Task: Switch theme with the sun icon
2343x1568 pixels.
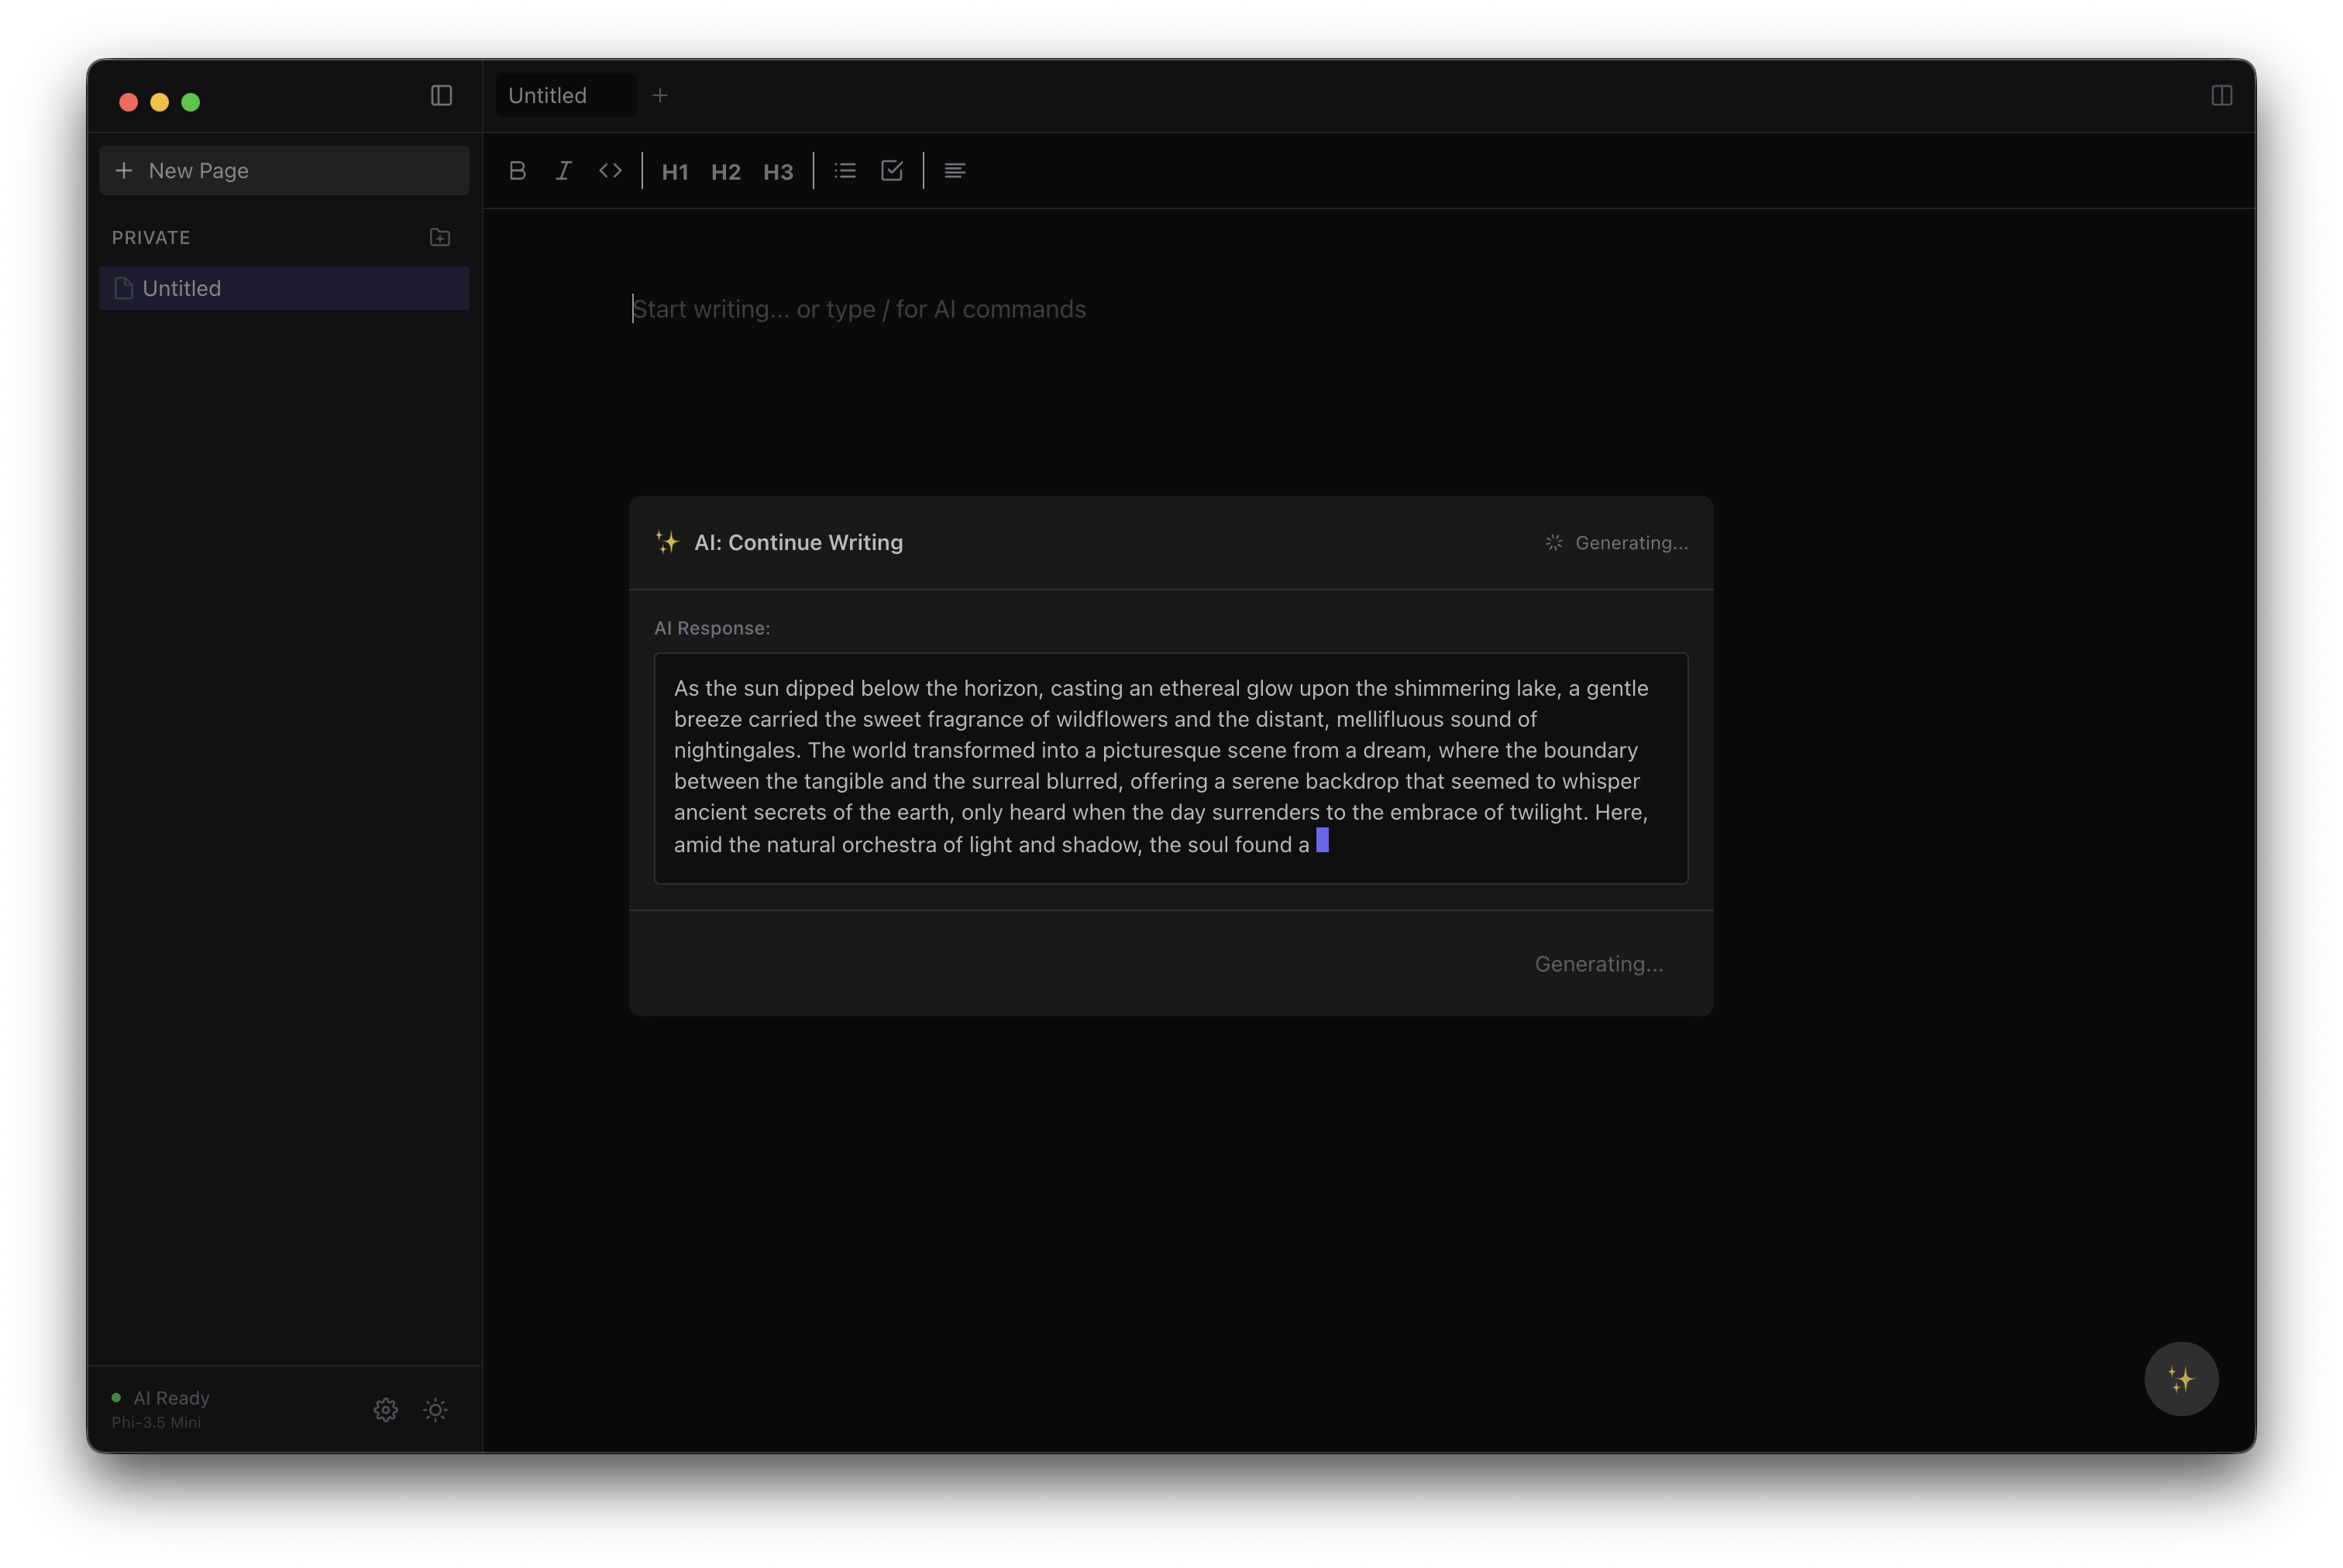Action: click(x=435, y=1410)
